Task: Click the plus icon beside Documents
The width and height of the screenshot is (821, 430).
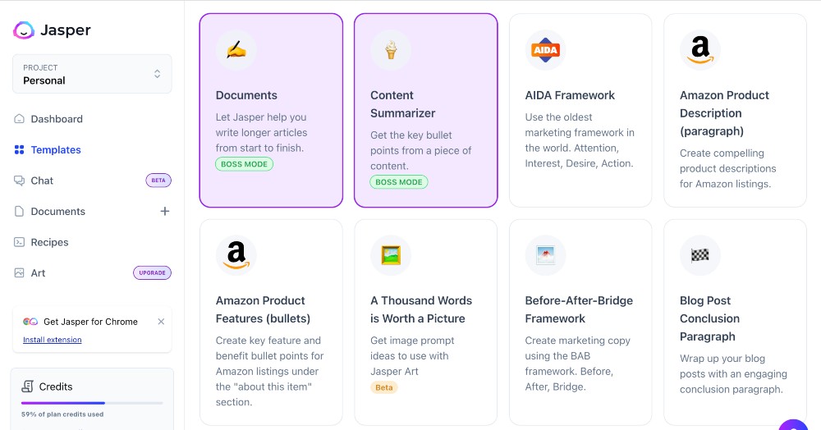Action: point(164,211)
